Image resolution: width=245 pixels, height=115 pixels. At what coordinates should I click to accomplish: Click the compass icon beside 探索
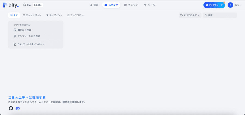coord(91,5)
